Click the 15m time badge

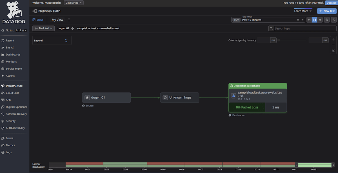point(236,20)
